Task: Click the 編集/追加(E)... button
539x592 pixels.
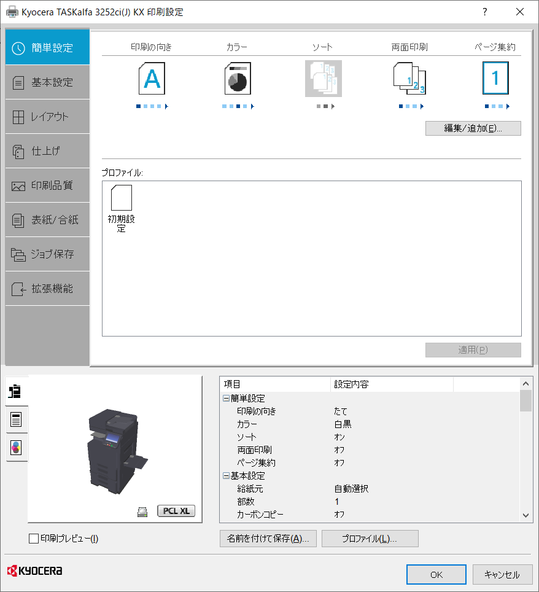Action: (x=473, y=128)
